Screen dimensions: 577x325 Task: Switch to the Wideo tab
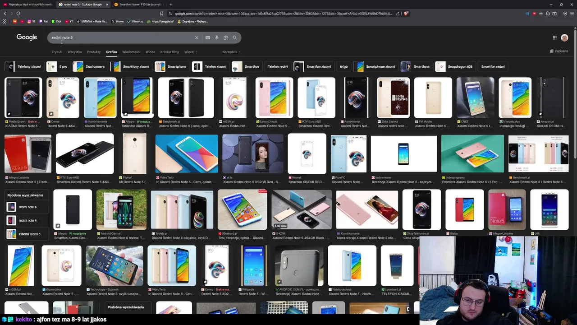(151, 52)
